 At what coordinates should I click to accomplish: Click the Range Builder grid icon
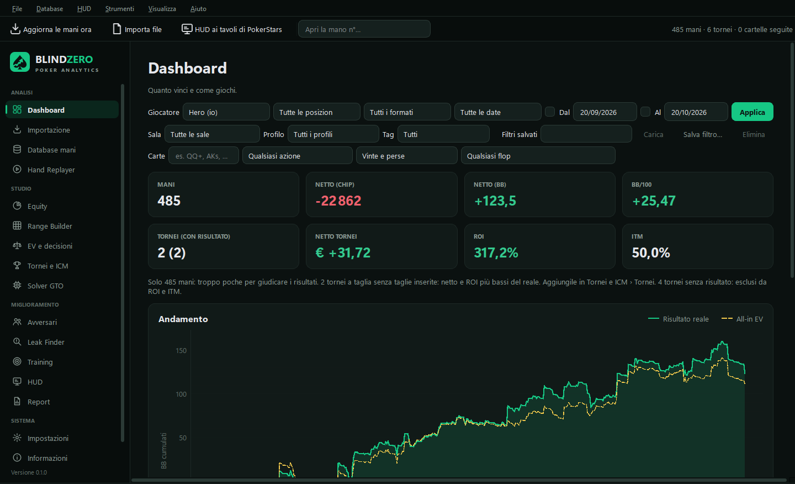pos(17,225)
